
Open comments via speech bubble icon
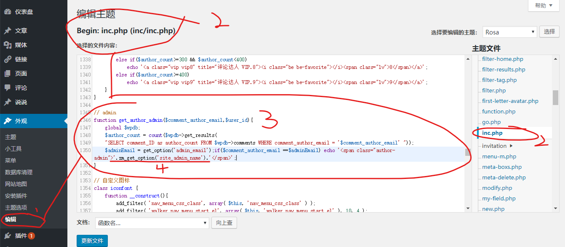point(8,88)
